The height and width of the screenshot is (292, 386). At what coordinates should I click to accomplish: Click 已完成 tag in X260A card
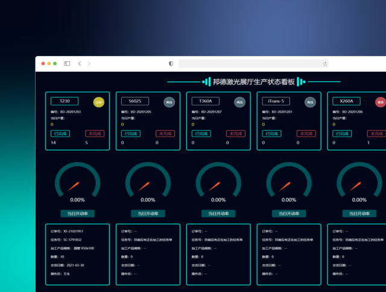(x=342, y=134)
